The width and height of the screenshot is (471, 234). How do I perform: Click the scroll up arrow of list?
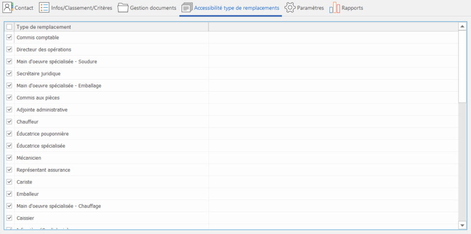coord(462,27)
